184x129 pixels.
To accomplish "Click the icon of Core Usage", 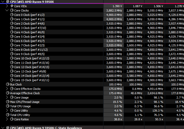I will (x=12, y=97).
